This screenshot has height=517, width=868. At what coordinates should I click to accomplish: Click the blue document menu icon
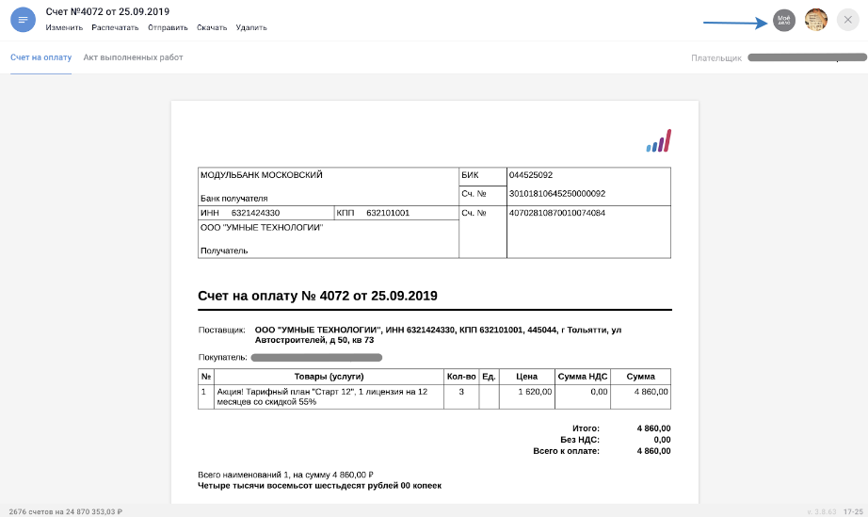pos(23,20)
